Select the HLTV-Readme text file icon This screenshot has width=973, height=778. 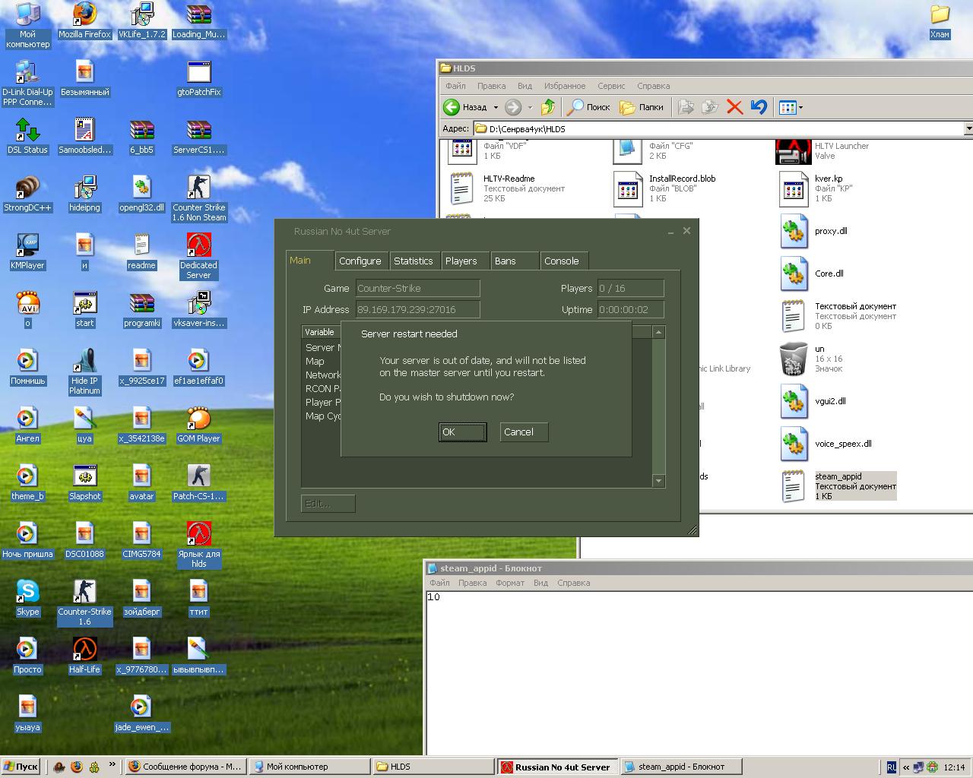coord(462,188)
